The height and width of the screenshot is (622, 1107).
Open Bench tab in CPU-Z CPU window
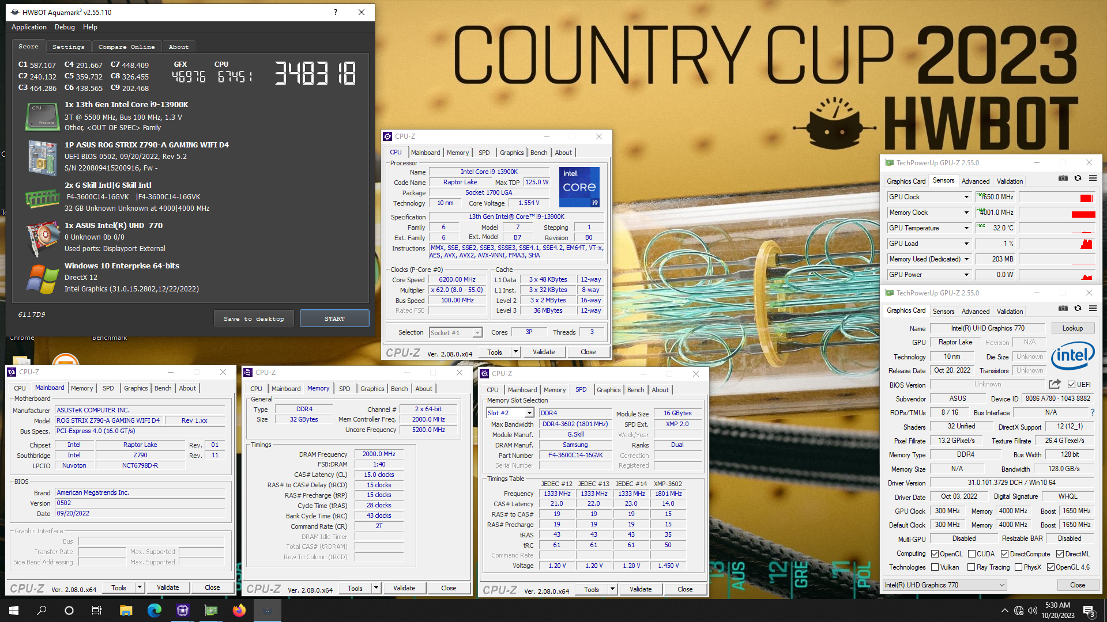click(x=539, y=153)
